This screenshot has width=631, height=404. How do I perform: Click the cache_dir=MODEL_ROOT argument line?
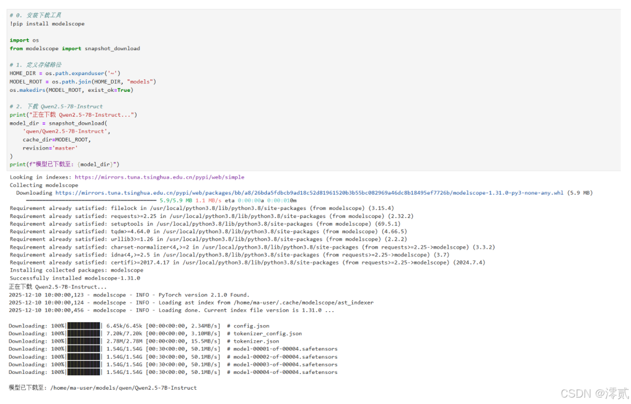pos(57,140)
